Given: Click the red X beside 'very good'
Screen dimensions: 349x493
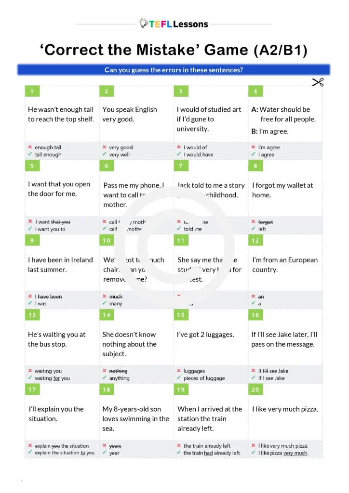Looking at the screenshot, I should coord(104,147).
